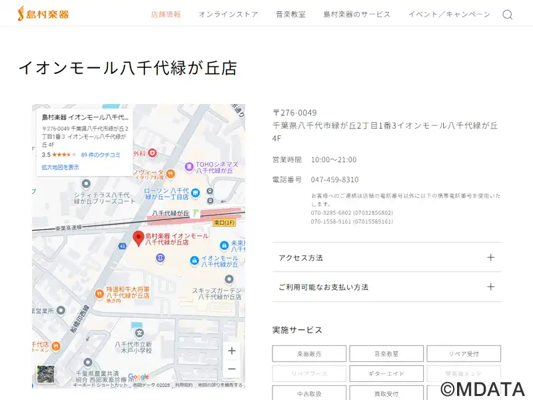Click the 外科 hospital marker on map
The height and width of the screenshot is (400, 533).
153,153
